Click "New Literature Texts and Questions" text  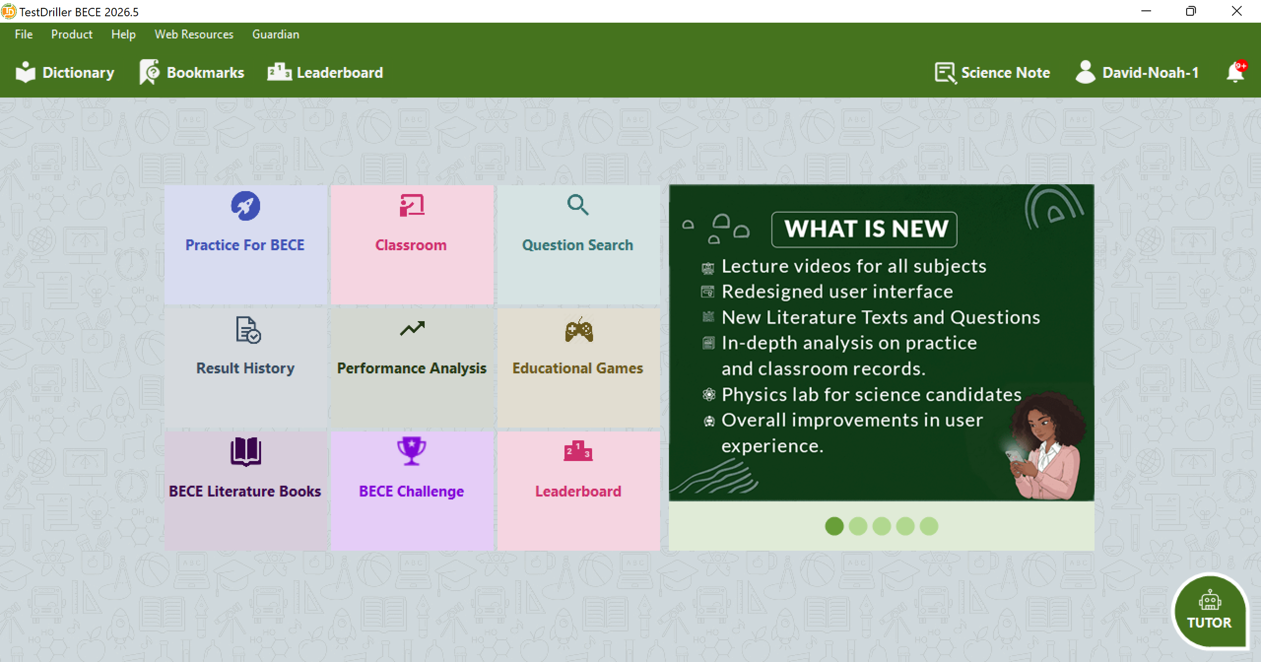tap(881, 317)
